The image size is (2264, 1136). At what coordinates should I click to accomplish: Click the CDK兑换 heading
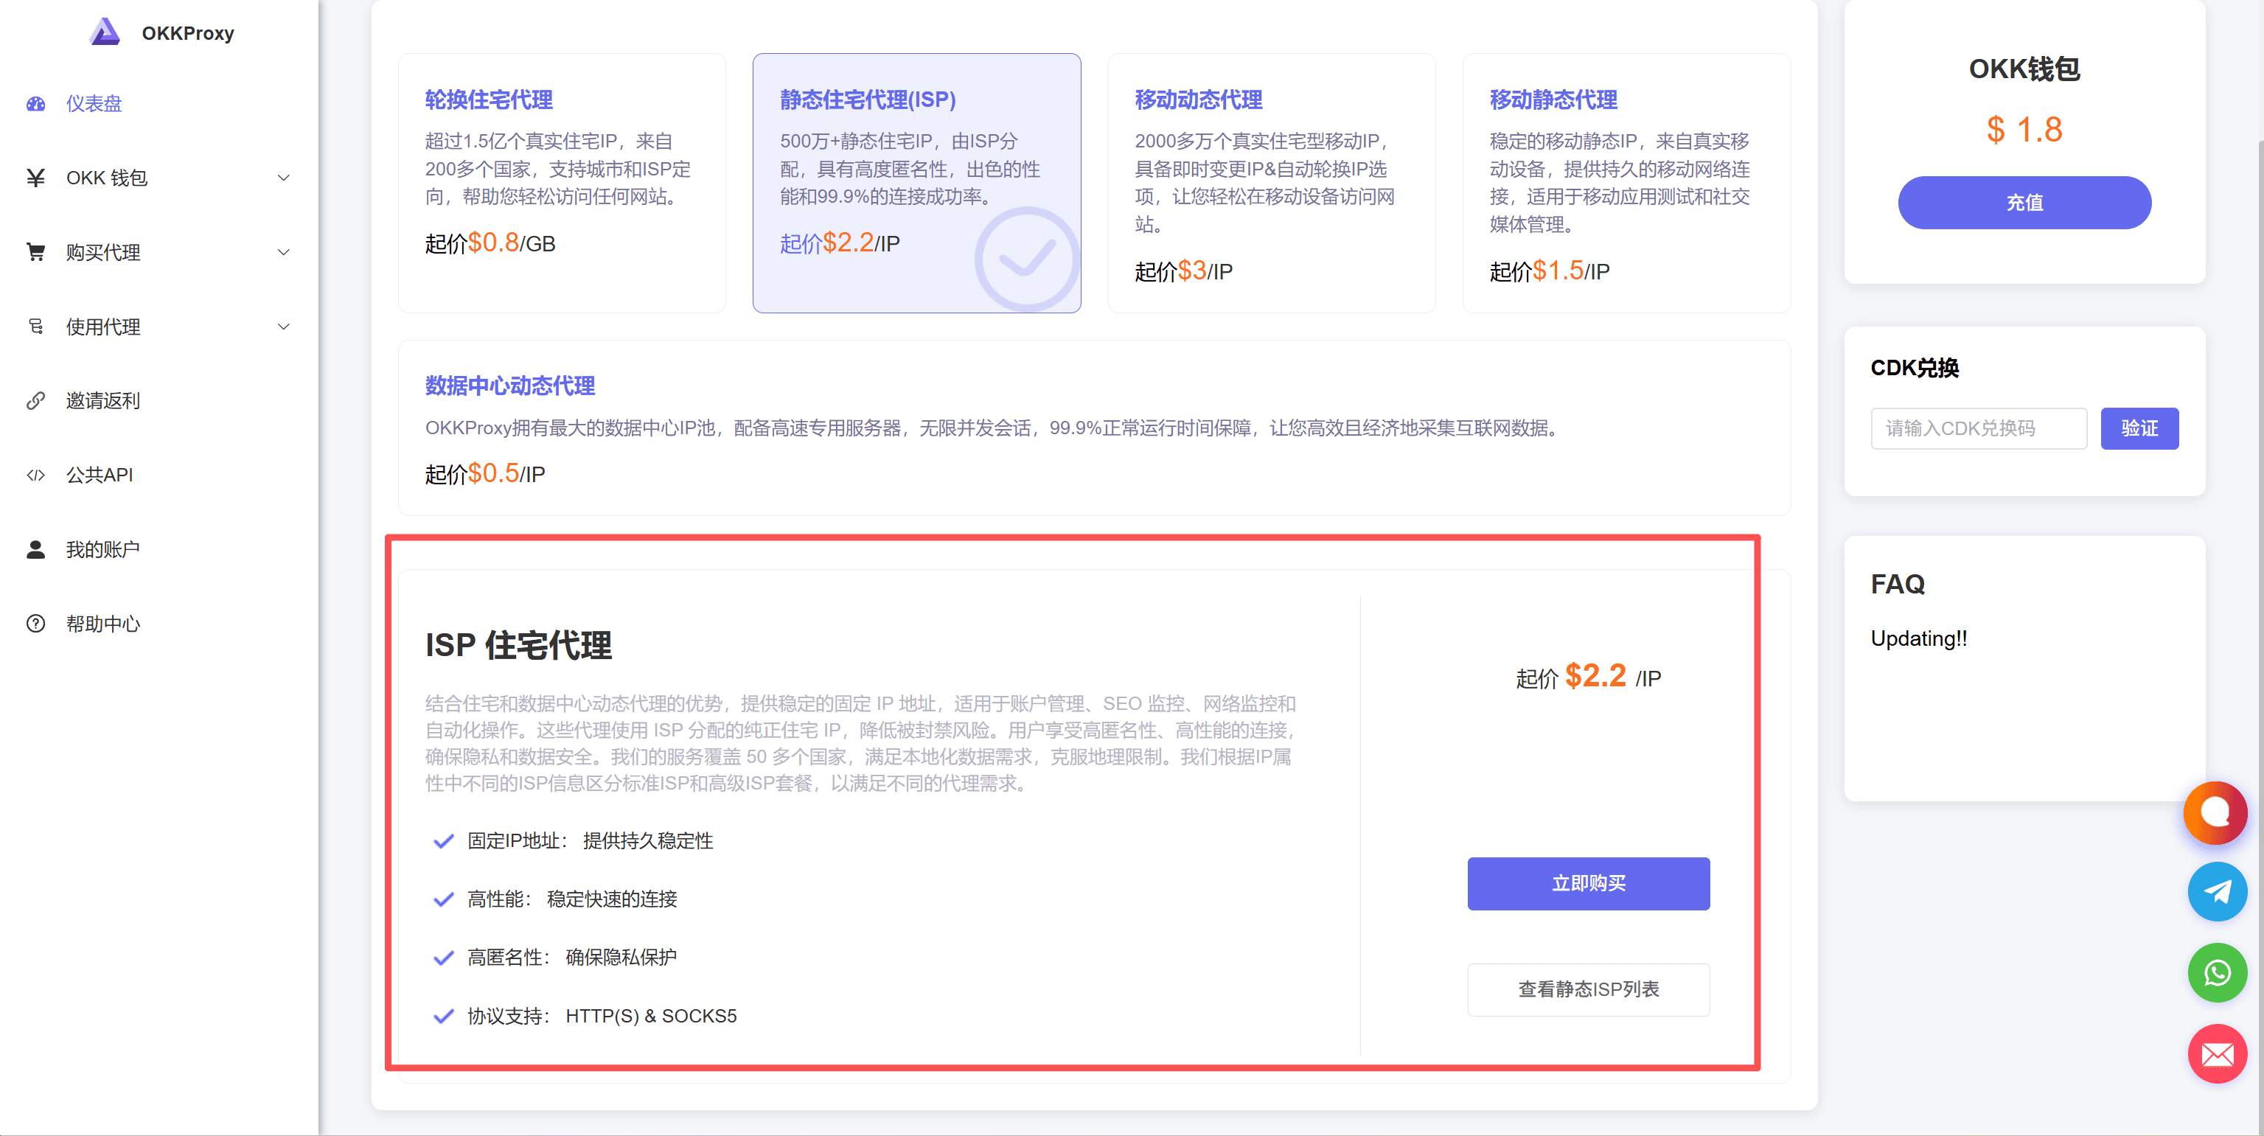[1915, 368]
